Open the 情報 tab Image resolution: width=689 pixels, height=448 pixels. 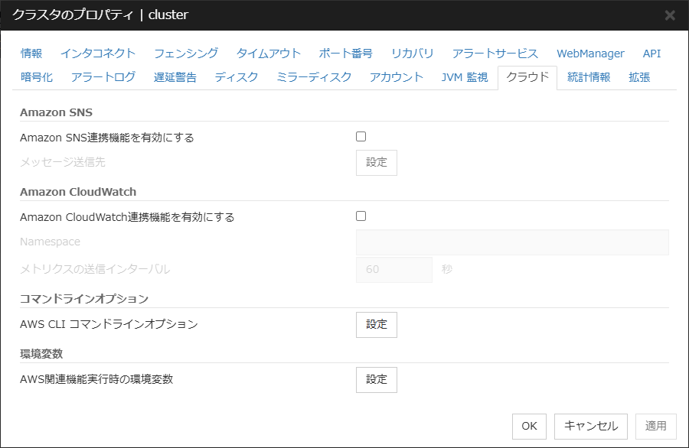(31, 54)
